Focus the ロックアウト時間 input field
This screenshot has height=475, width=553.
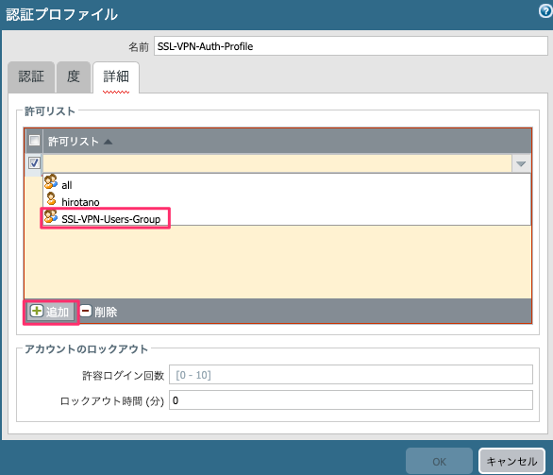coord(351,400)
